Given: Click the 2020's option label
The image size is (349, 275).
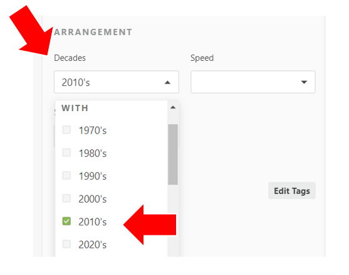Looking at the screenshot, I should click(93, 245).
